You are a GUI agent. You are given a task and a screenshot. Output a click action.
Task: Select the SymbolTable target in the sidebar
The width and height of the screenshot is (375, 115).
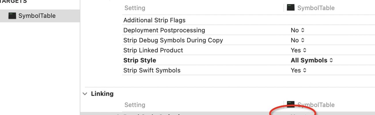pos(40,16)
